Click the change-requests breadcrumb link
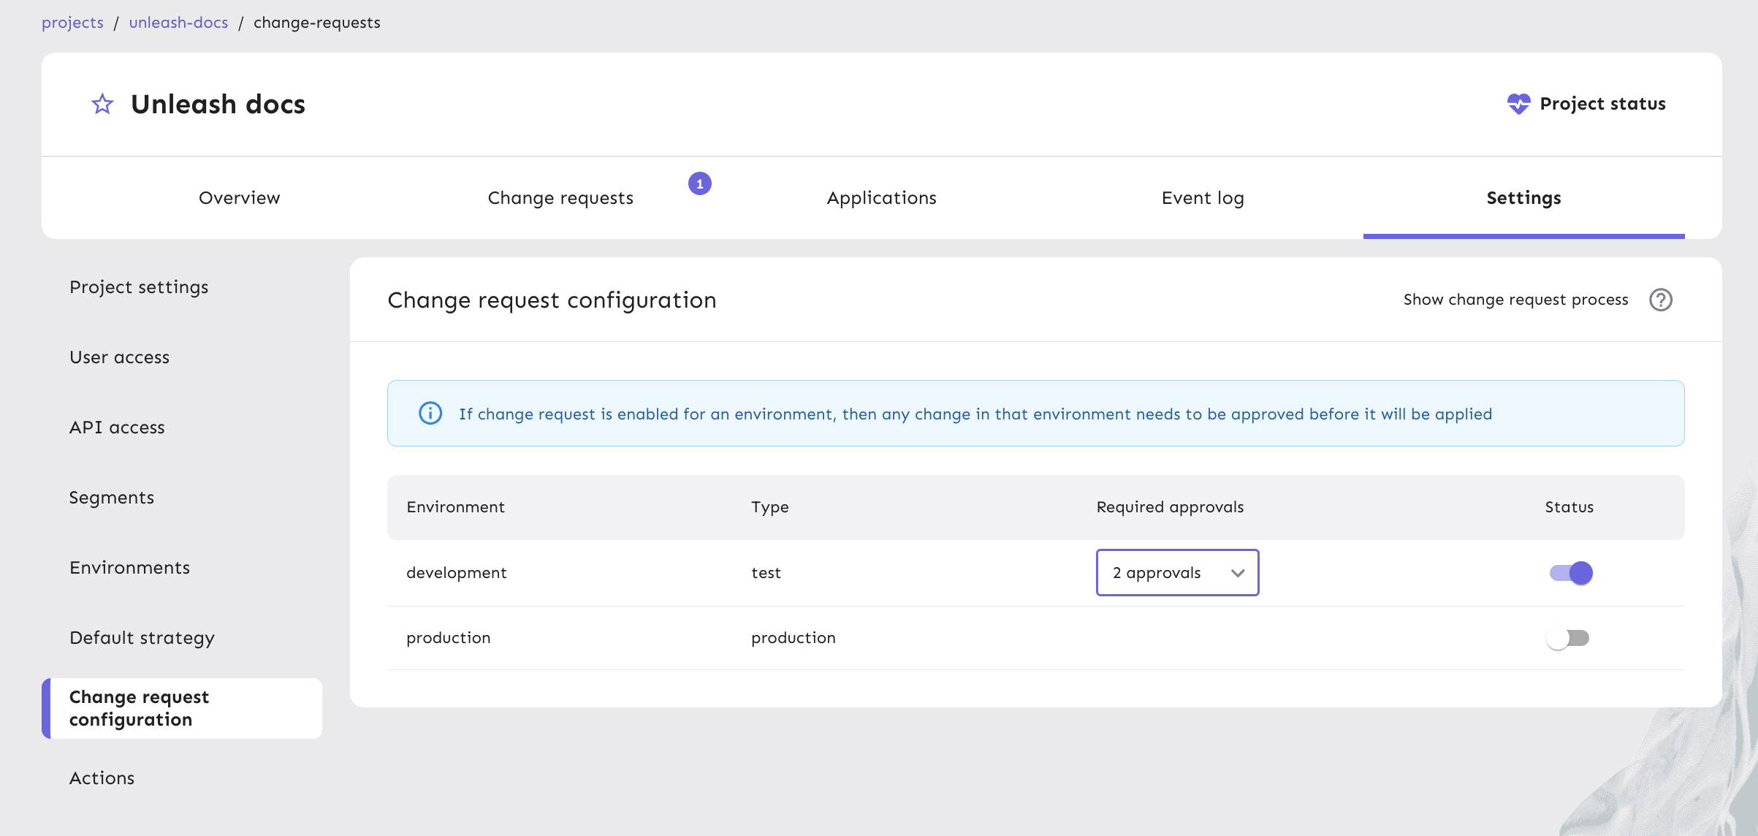Image resolution: width=1758 pixels, height=836 pixels. [316, 21]
